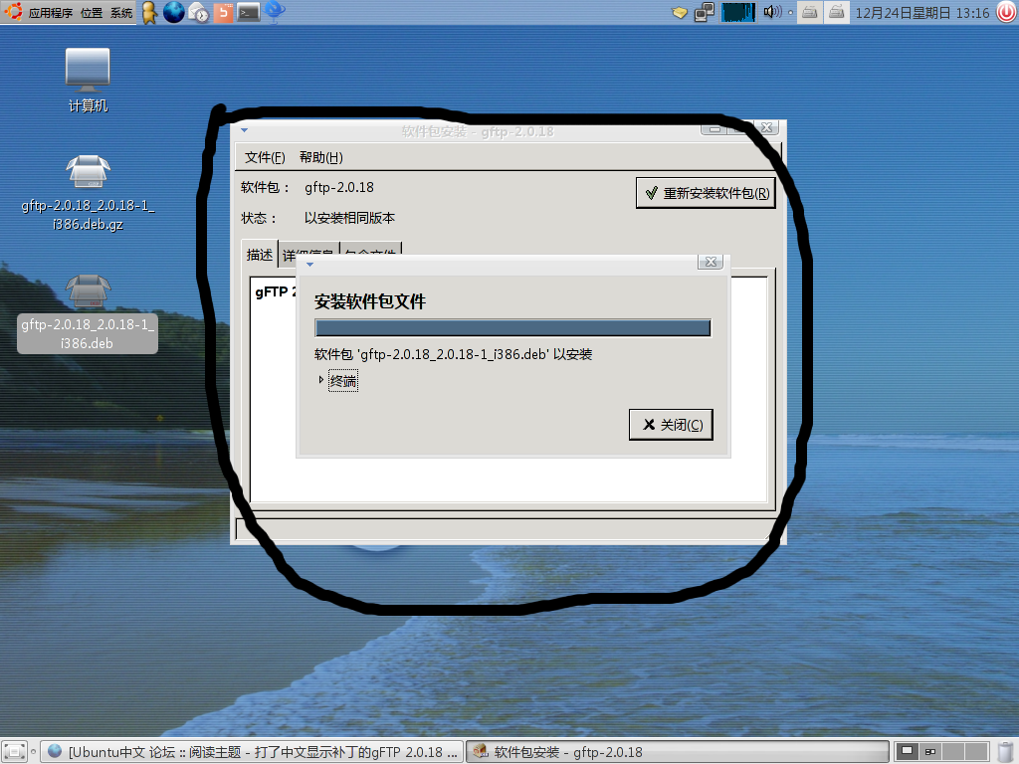The width and height of the screenshot is (1019, 764).
Task: Switch to the third workspace
Action: (954, 752)
